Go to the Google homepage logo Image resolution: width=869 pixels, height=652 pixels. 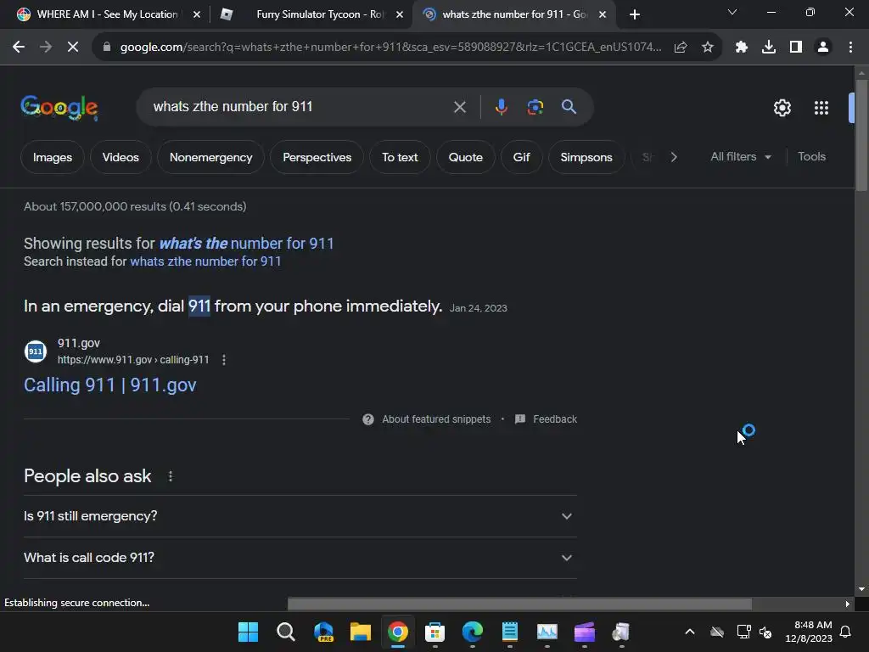(59, 108)
